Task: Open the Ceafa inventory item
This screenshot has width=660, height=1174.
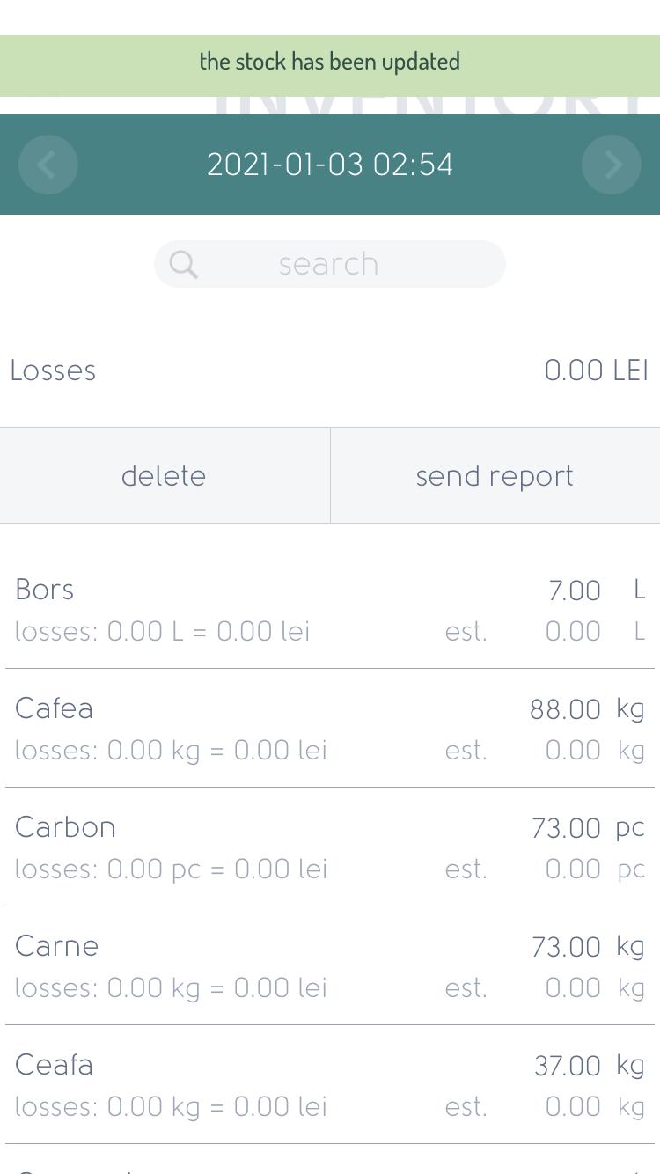Action: (x=330, y=1085)
